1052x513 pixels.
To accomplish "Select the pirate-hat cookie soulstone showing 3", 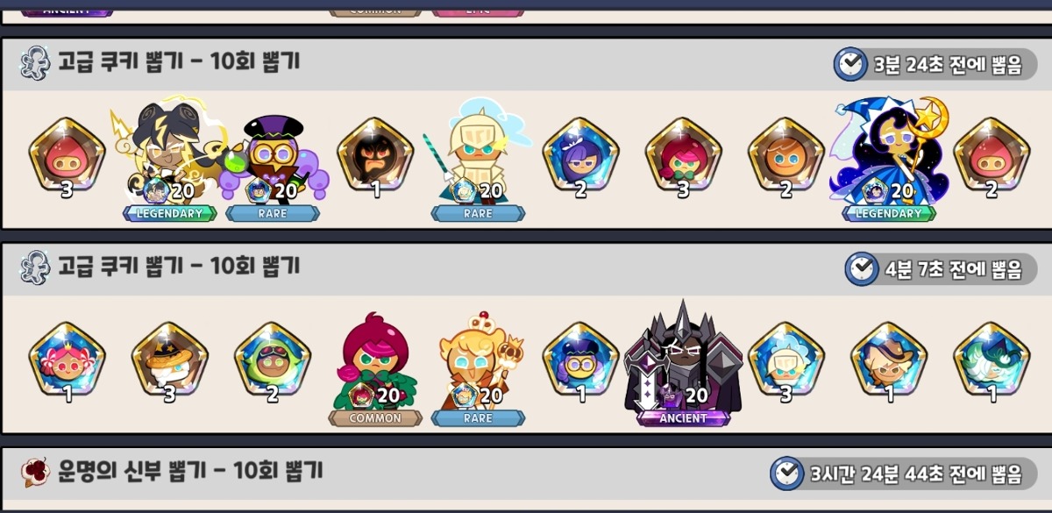I will click(169, 361).
